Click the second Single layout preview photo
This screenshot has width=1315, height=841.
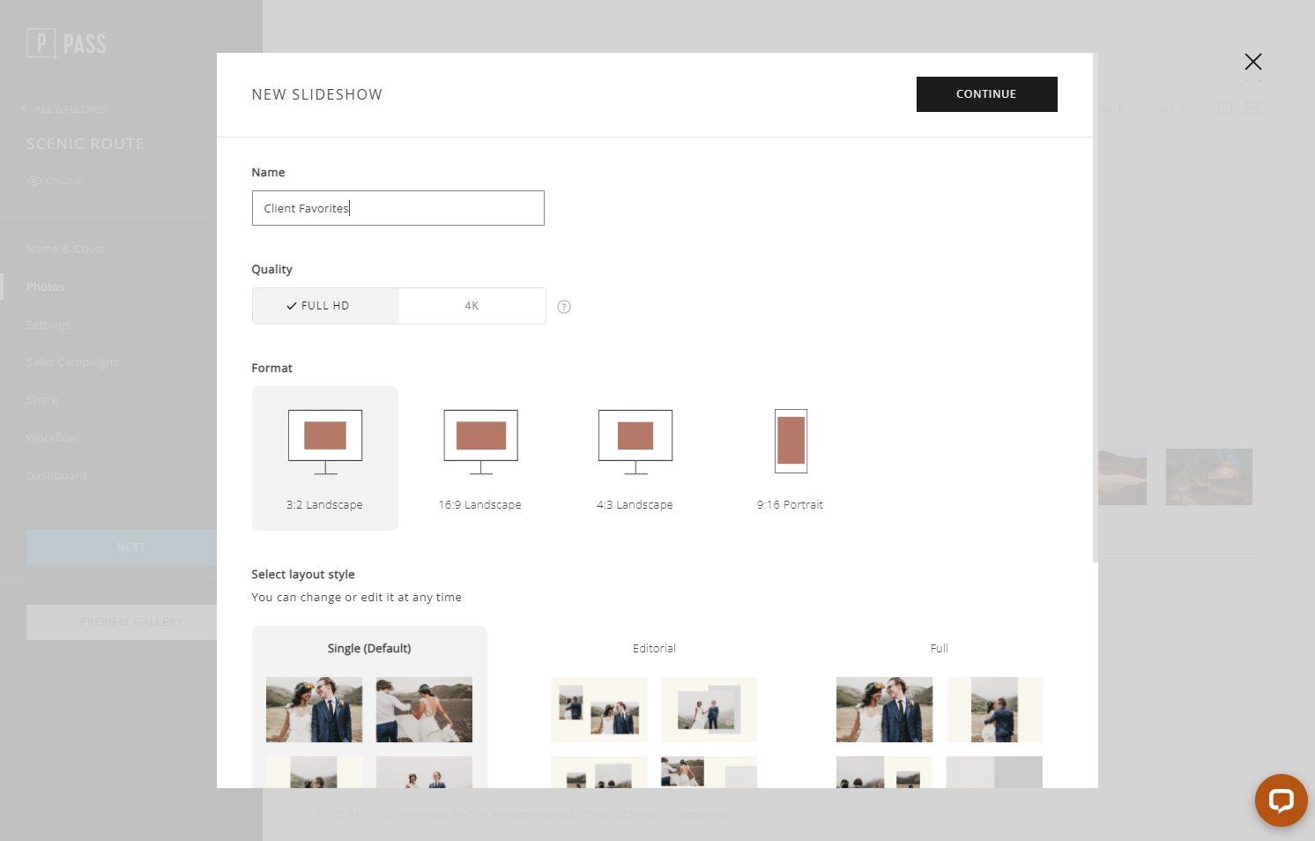424,710
